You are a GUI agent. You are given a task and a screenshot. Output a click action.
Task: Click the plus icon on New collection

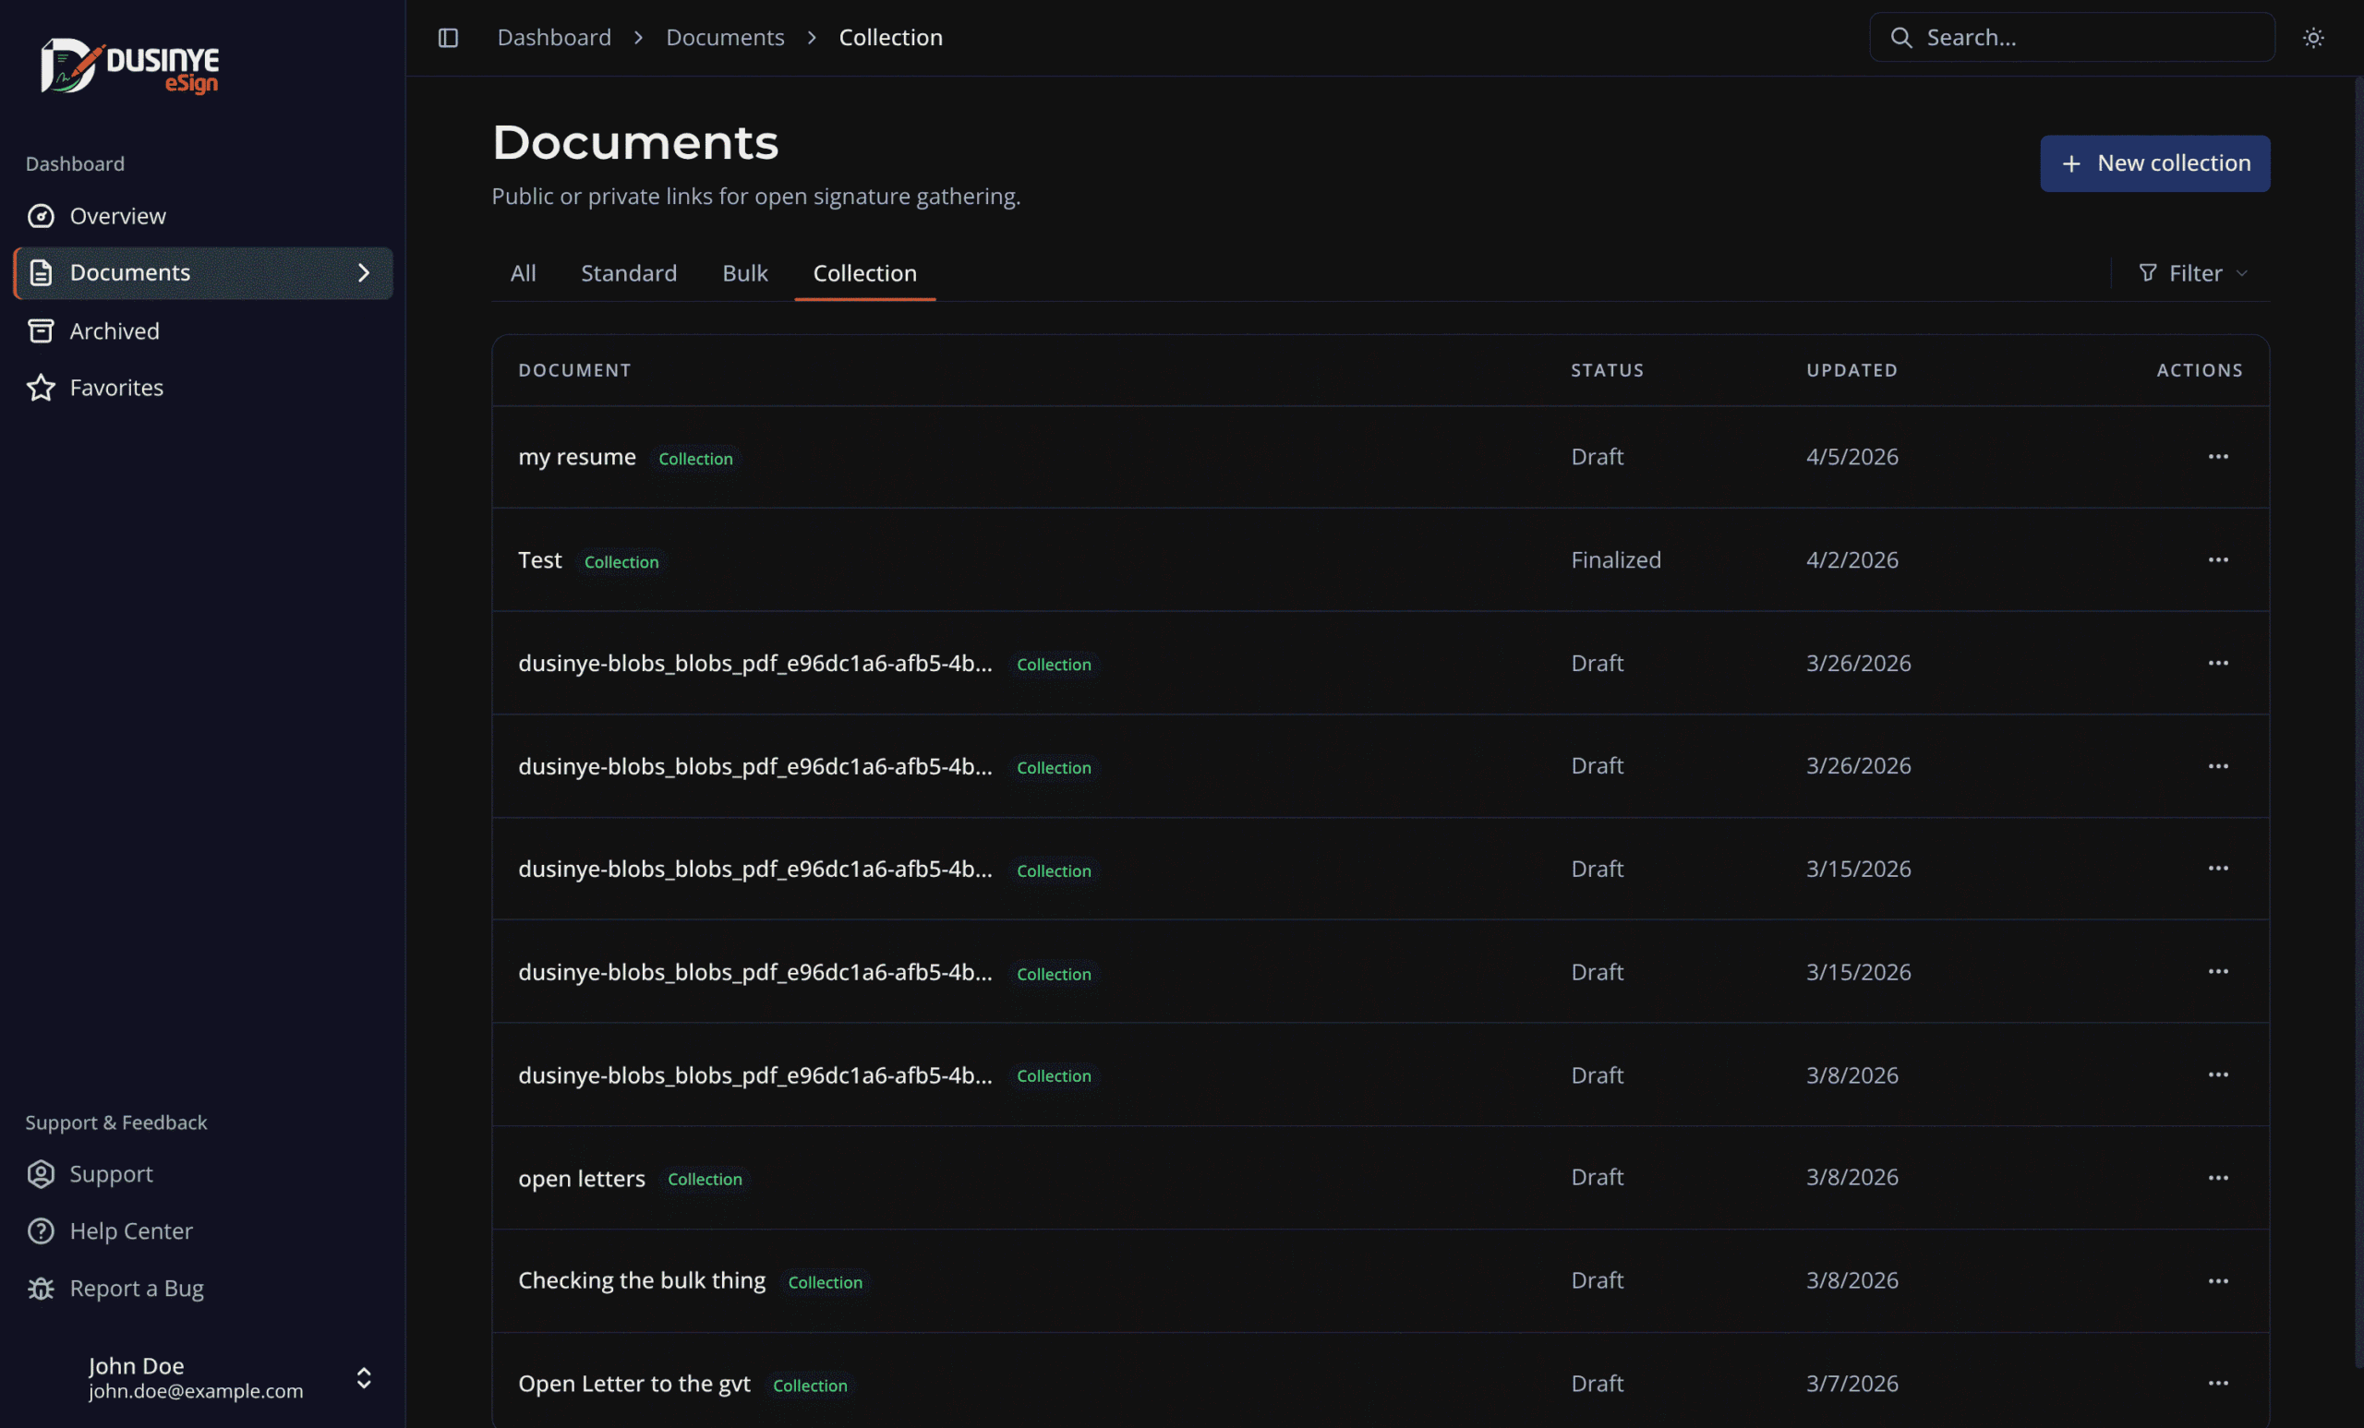pyautogui.click(x=2071, y=164)
